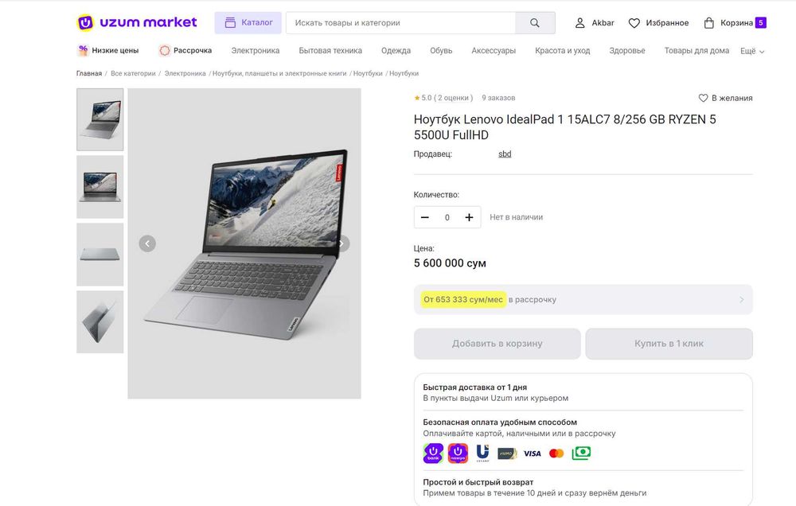Open the Бытовая техника category
This screenshot has width=796, height=506.
(x=330, y=51)
